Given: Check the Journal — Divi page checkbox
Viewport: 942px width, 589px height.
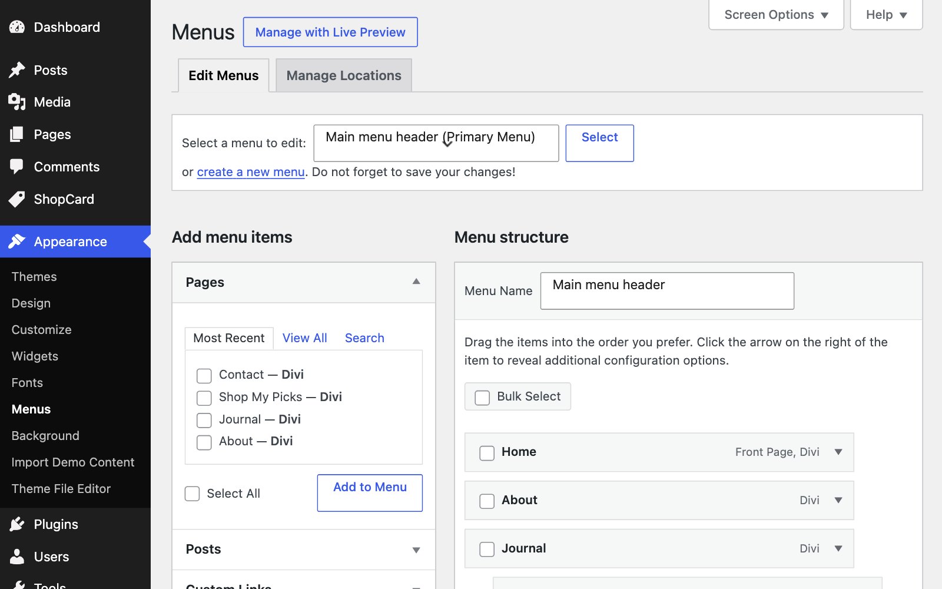Looking at the screenshot, I should 204,420.
